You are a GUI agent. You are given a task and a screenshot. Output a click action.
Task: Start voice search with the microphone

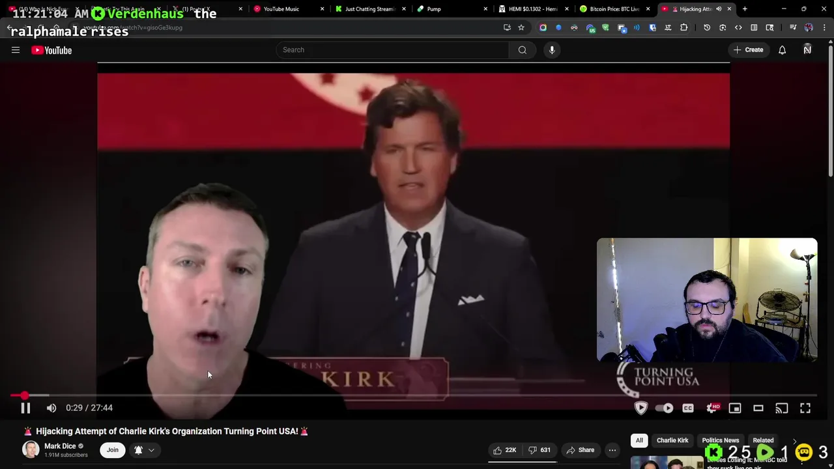click(x=552, y=50)
